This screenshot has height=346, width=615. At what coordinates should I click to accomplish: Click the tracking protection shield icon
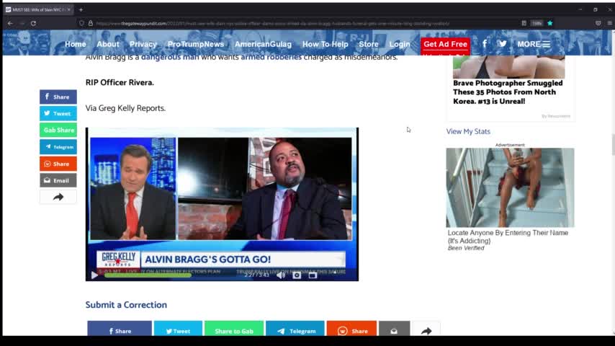(x=81, y=23)
